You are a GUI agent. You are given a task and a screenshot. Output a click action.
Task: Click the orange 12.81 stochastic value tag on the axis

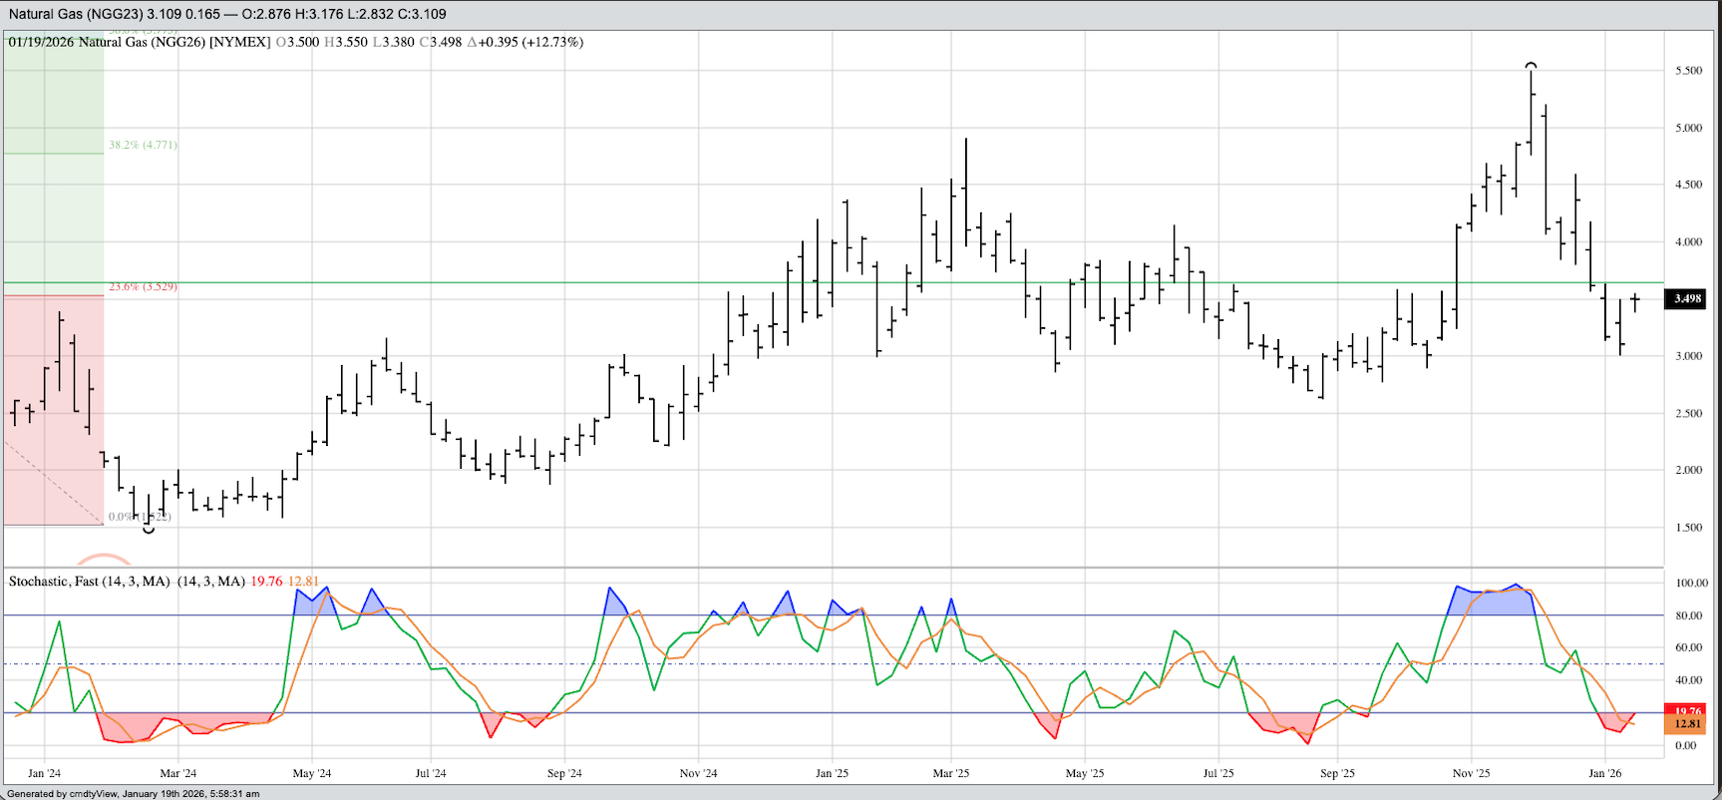1687,725
